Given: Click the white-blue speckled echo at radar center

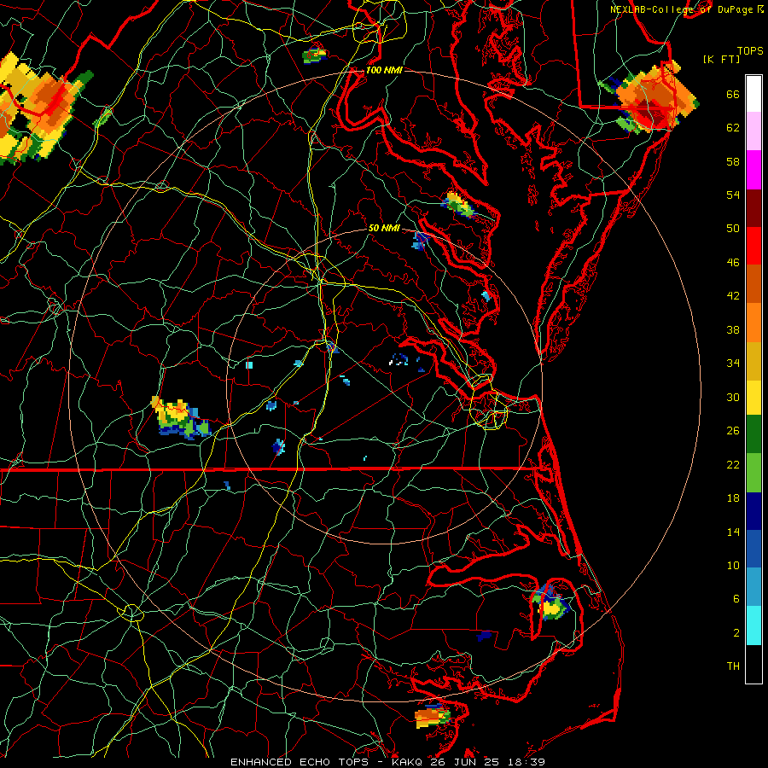Looking at the screenshot, I should click(x=399, y=360).
